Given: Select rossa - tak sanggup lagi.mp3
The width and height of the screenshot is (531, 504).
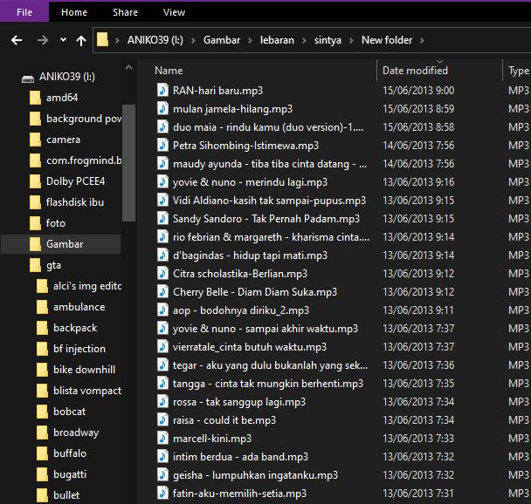Looking at the screenshot, I should pyautogui.click(x=239, y=402).
